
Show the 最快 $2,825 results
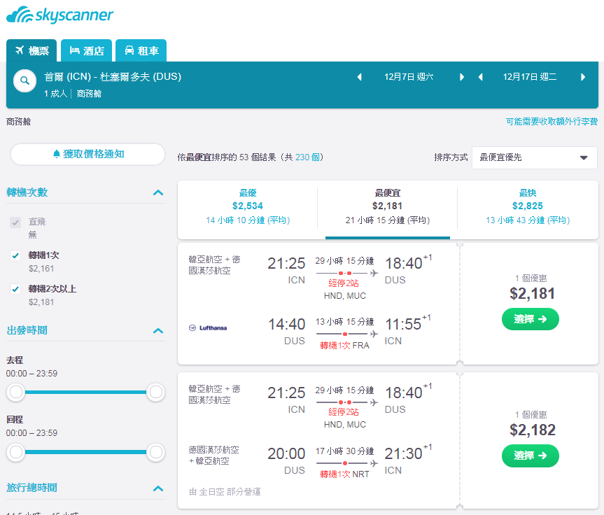coord(527,206)
